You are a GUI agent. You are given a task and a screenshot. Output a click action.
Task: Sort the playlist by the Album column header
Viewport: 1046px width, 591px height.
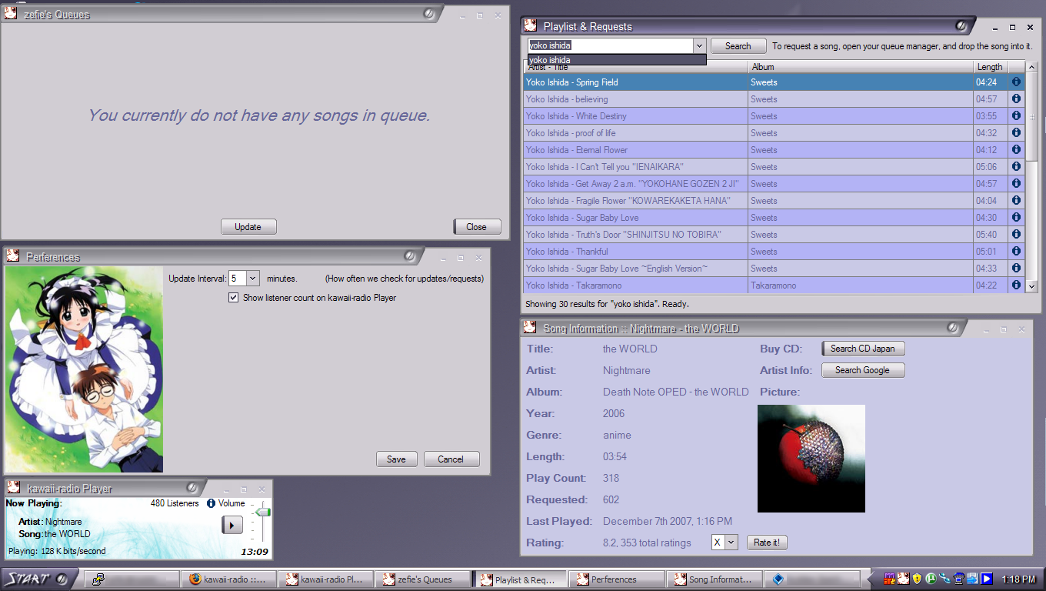(860, 67)
